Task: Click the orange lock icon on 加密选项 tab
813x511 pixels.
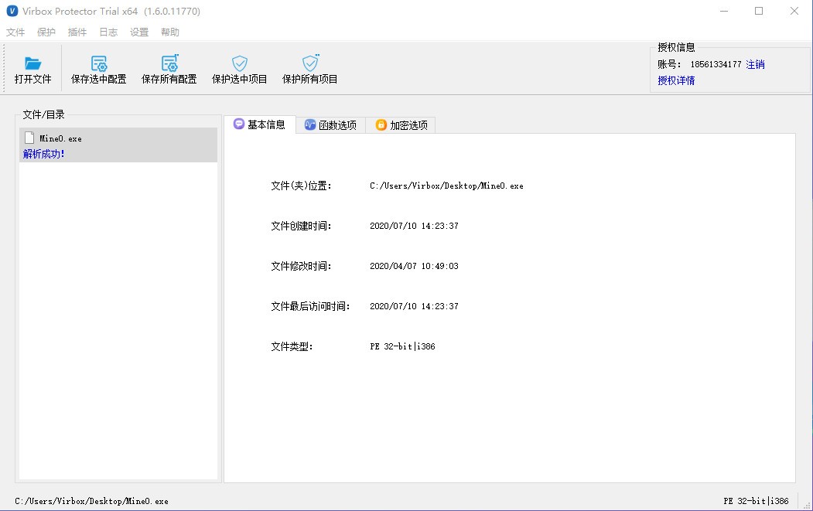Action: [x=380, y=124]
